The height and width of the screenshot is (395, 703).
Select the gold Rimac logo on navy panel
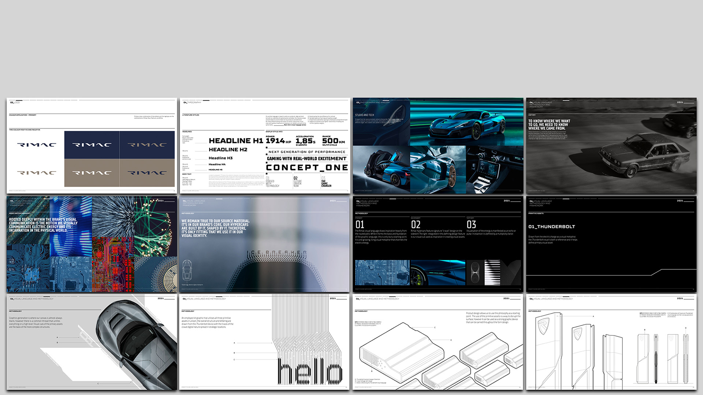pyautogui.click(x=147, y=145)
